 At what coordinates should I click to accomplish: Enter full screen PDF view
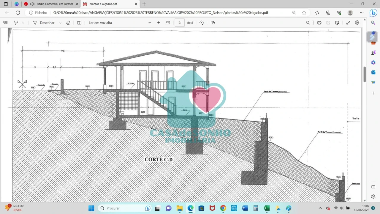tap(348, 23)
